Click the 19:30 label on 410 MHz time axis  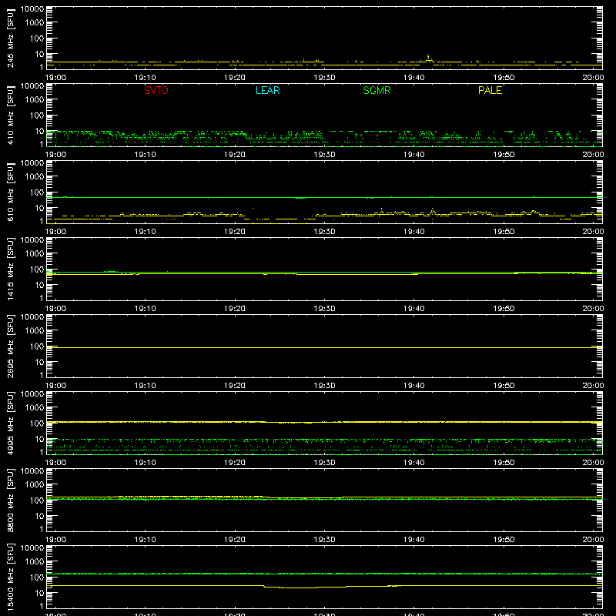coord(324,155)
